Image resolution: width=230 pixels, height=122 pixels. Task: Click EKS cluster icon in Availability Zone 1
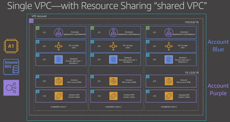pos(59,81)
